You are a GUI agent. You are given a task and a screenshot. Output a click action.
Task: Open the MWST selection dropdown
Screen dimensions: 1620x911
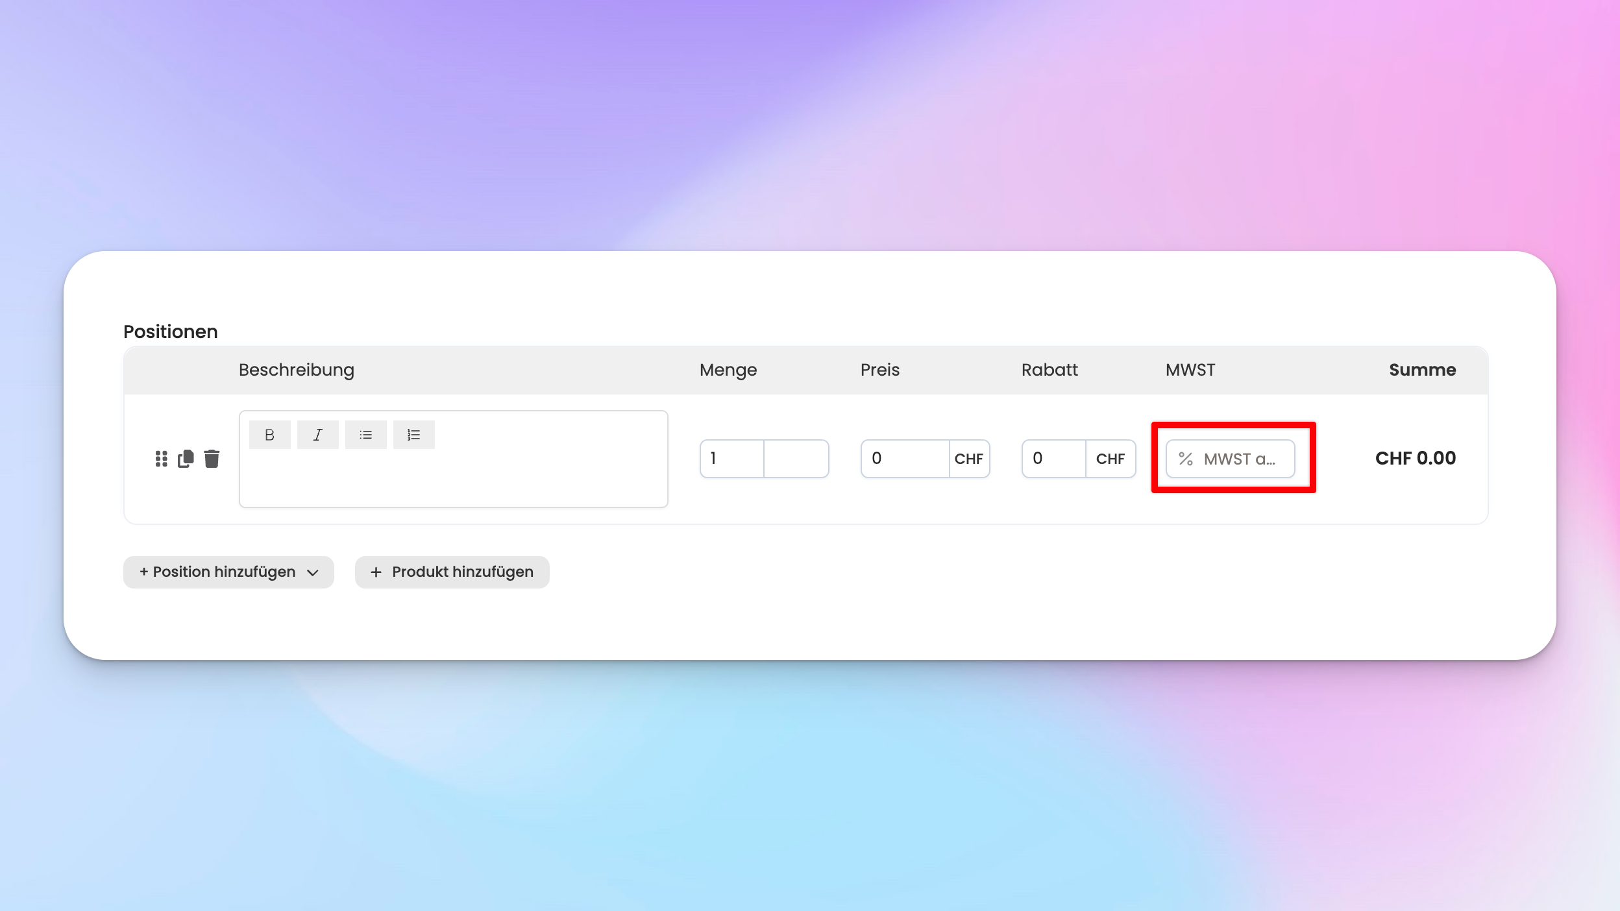click(1238, 459)
